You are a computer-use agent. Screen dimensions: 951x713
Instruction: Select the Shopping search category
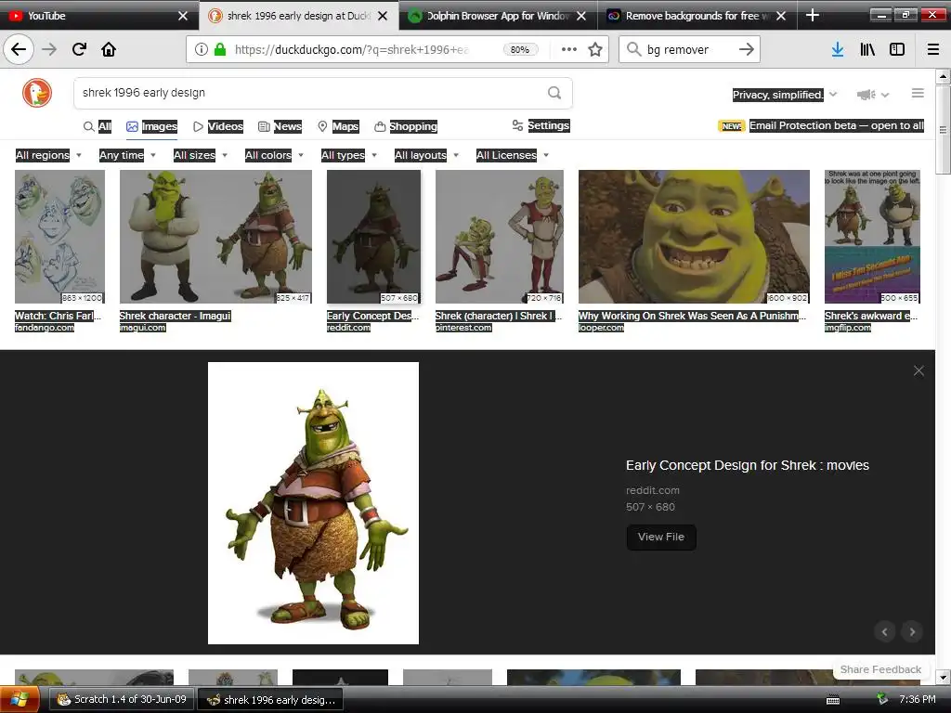tap(407, 126)
